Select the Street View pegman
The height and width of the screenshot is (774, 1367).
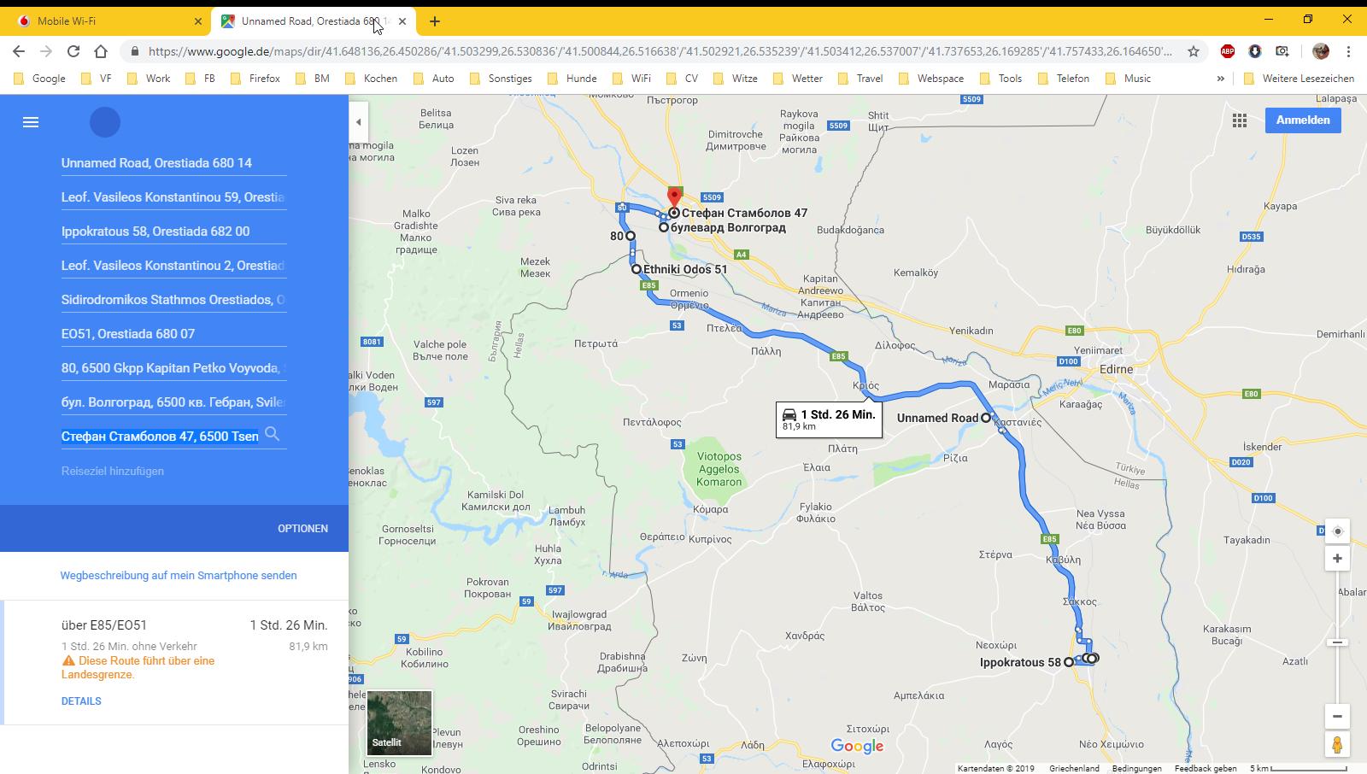click(1337, 744)
